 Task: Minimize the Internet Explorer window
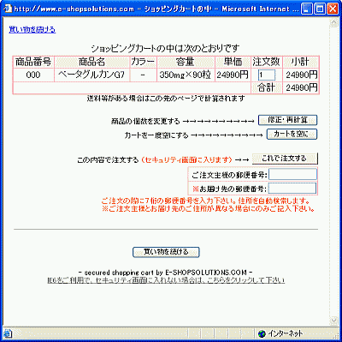(x=306, y=9)
